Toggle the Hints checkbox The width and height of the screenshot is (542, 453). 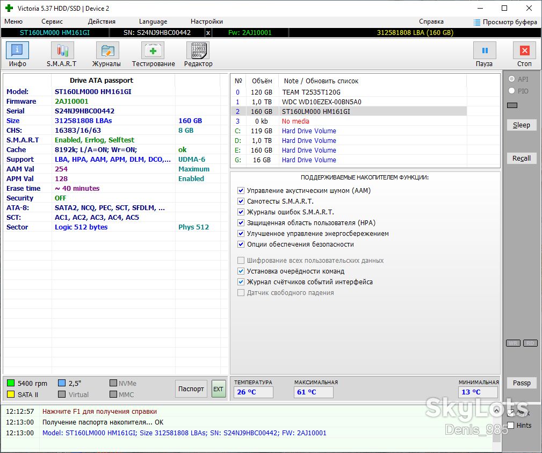[x=511, y=426]
